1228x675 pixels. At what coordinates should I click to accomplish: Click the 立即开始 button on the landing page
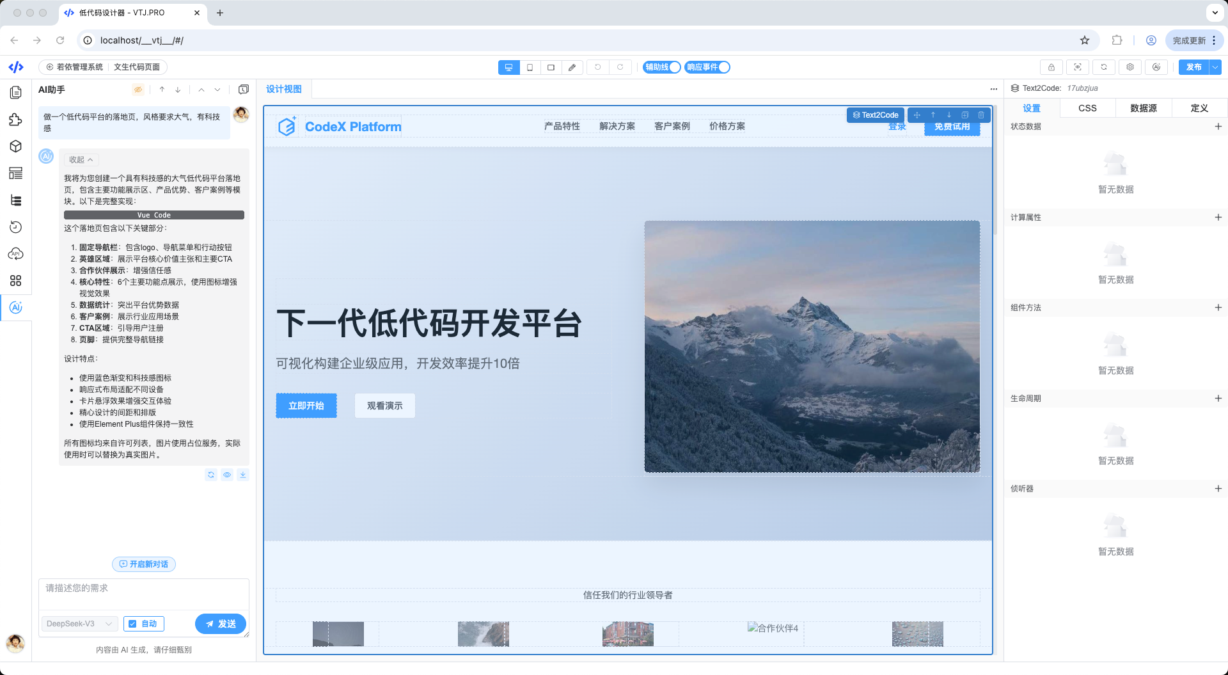coord(306,405)
